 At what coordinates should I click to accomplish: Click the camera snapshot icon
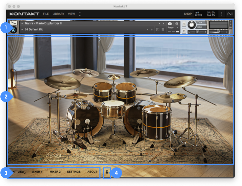pos(170,24)
